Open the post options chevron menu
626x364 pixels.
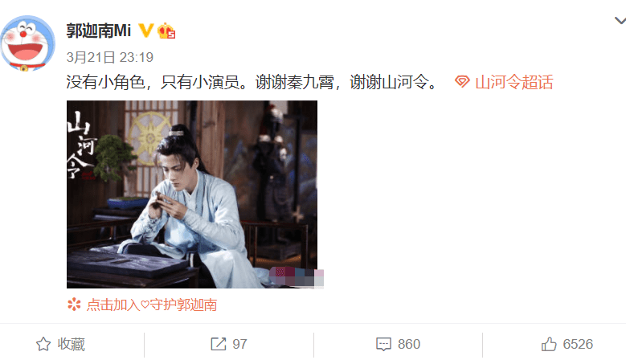point(620,20)
